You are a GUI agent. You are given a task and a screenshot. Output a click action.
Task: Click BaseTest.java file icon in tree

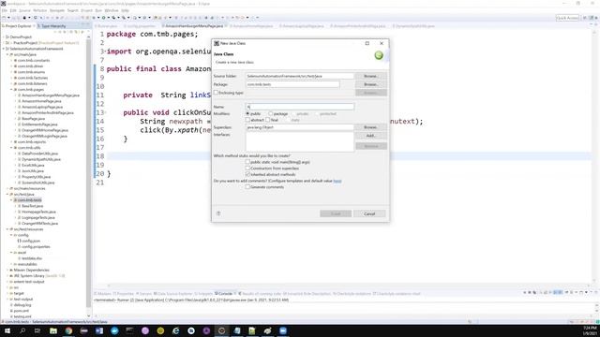pos(19,206)
